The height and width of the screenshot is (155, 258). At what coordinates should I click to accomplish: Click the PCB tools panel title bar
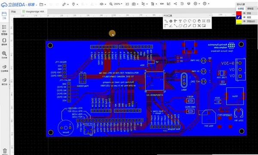[187, 15]
